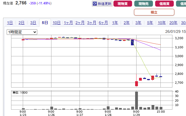Open the 1時間足 interval dropdown
The height and width of the screenshot is (116, 186).
(x=22, y=32)
